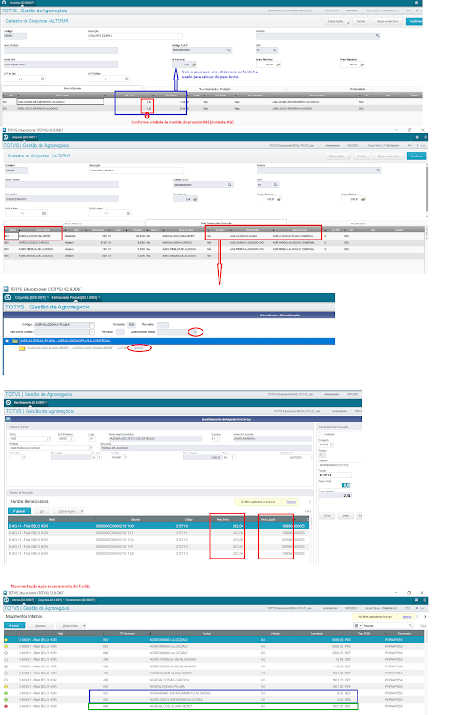453x715 pixels.
Task: Click search magnifier in Movimentos Internos Pesquisar box
Action: (410, 626)
